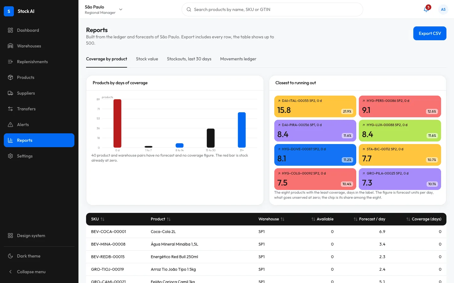Screen dimensions: 454x283
Task: Toggle the Dark theme switch
Action: (x=39, y=256)
